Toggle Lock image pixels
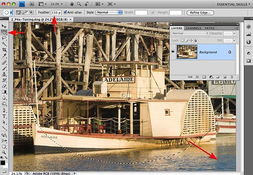The image size is (253, 175). (187, 40)
